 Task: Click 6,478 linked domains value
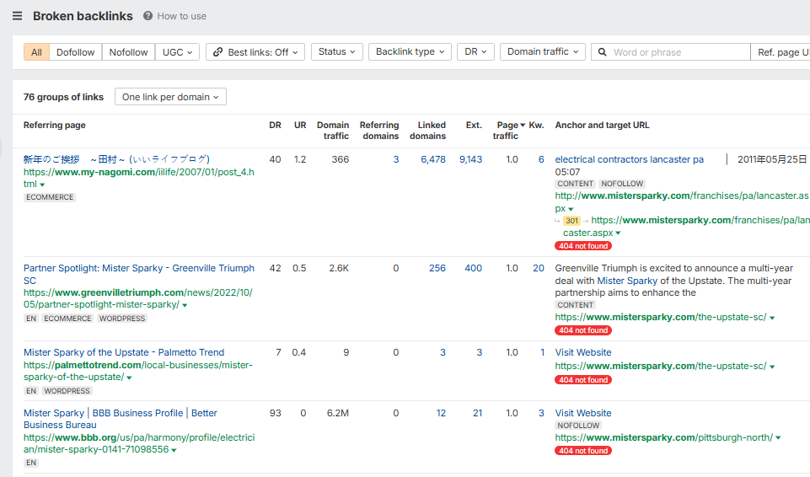click(433, 159)
